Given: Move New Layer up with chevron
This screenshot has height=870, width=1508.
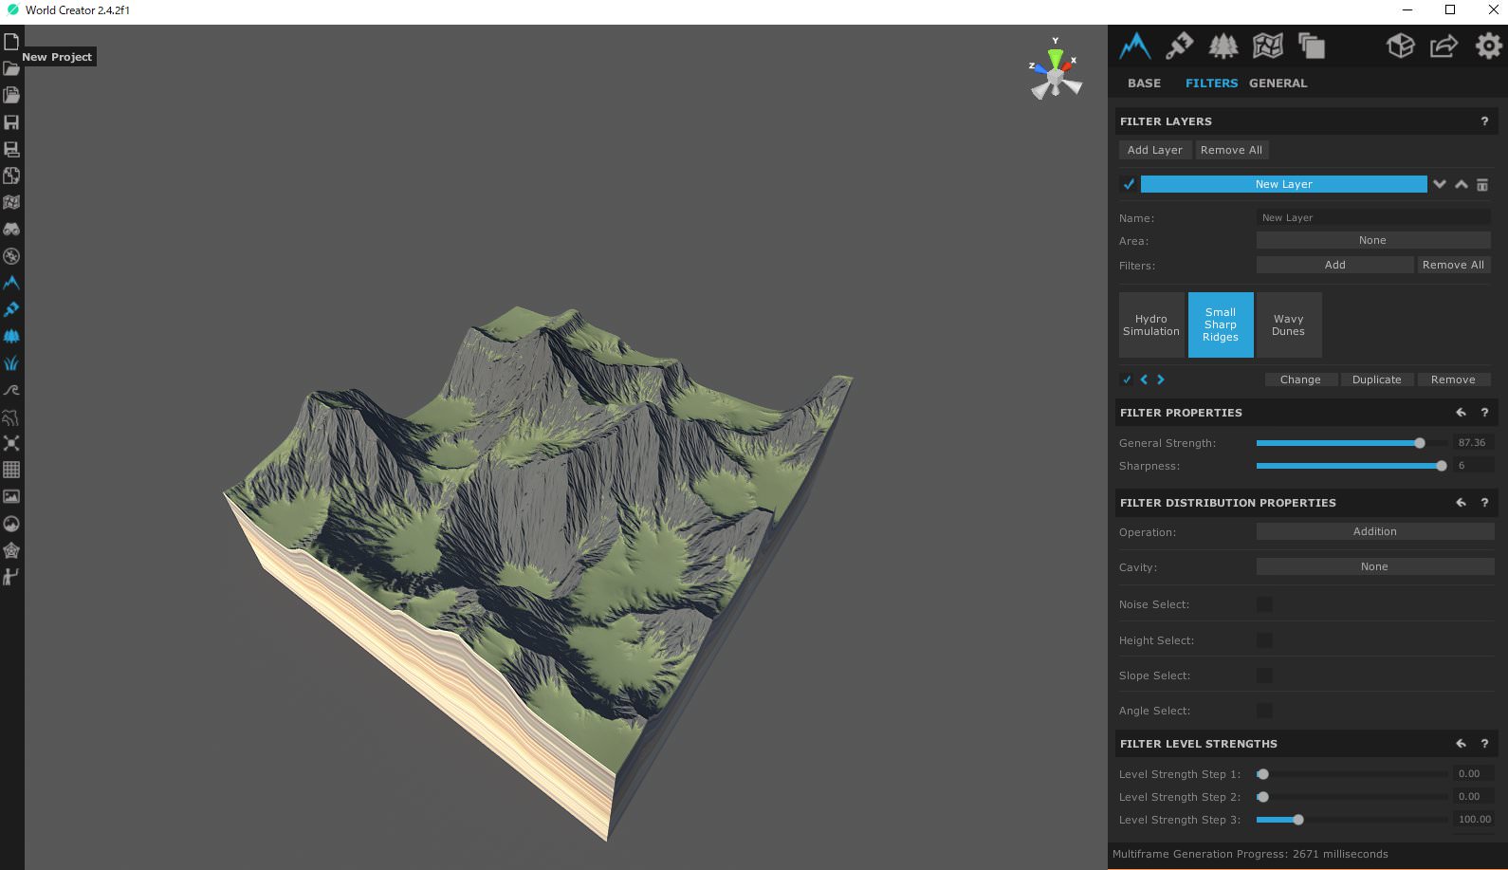Looking at the screenshot, I should (x=1462, y=184).
